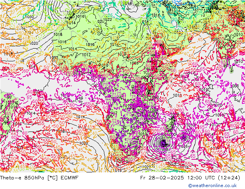Click the 958 low pressure label below the cyclone
The image size is (245, 189).
[165, 149]
